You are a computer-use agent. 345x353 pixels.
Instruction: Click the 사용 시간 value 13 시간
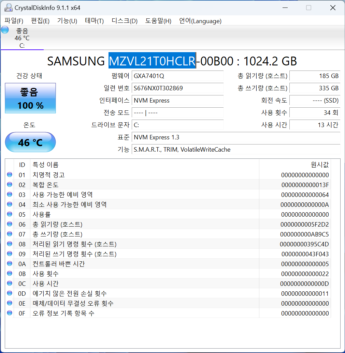tap(315, 125)
